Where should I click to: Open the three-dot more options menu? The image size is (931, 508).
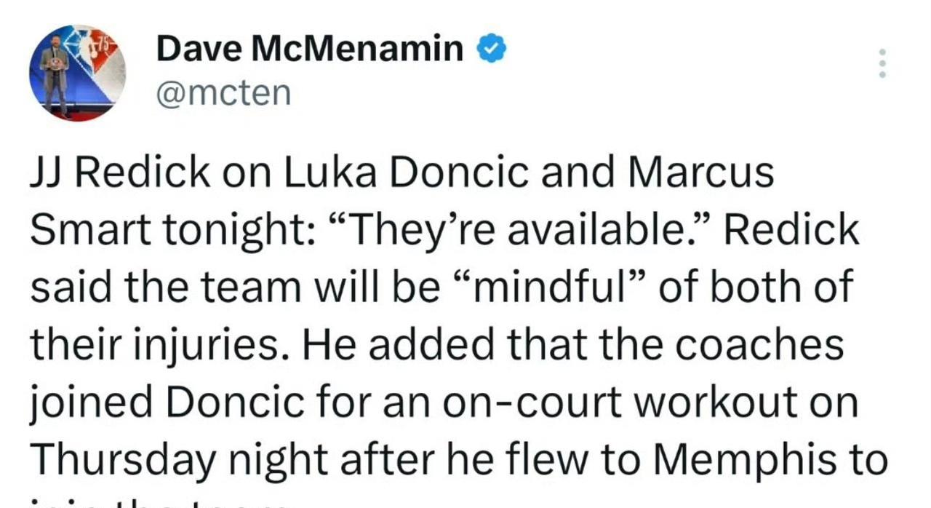pos(882,64)
